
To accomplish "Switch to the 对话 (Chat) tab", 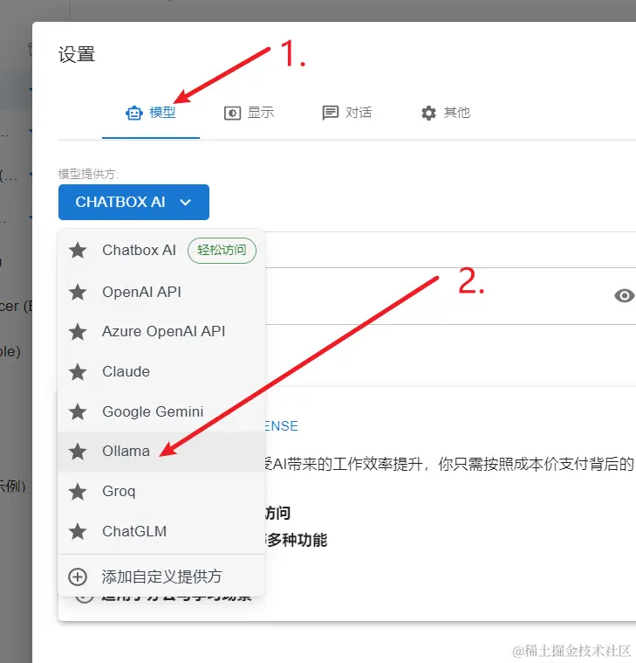I will tap(346, 113).
